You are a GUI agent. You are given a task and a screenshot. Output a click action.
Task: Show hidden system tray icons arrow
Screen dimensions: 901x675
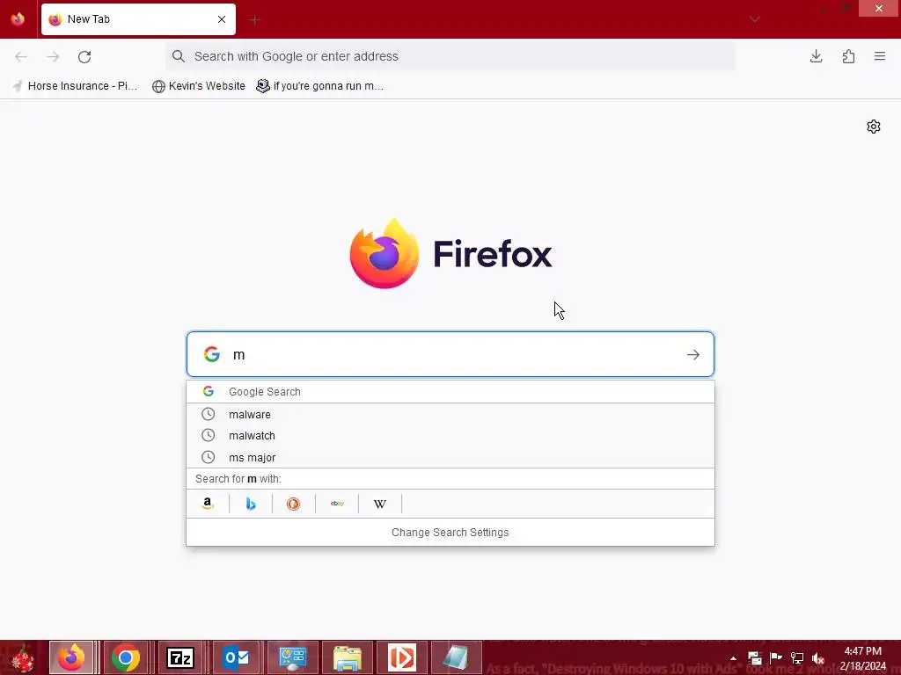(x=733, y=658)
